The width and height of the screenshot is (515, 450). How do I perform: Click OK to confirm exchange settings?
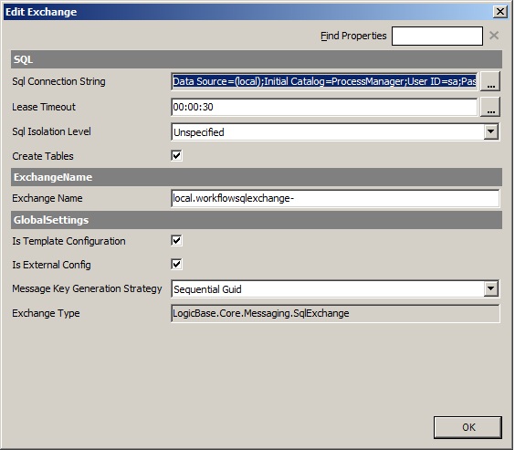point(468,427)
